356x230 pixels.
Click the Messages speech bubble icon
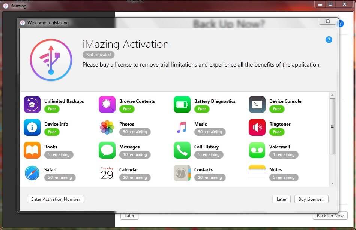pyautogui.click(x=107, y=150)
